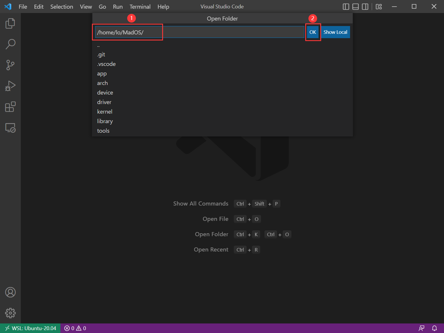The width and height of the screenshot is (444, 333).
Task: Close the Visual Studio Code window
Action: click(434, 7)
